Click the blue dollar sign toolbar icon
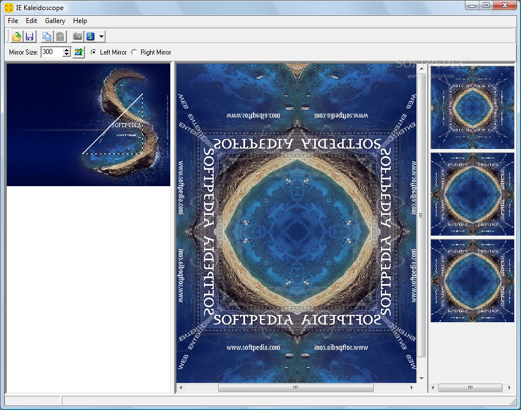Screen dimensions: 521x410 point(90,36)
